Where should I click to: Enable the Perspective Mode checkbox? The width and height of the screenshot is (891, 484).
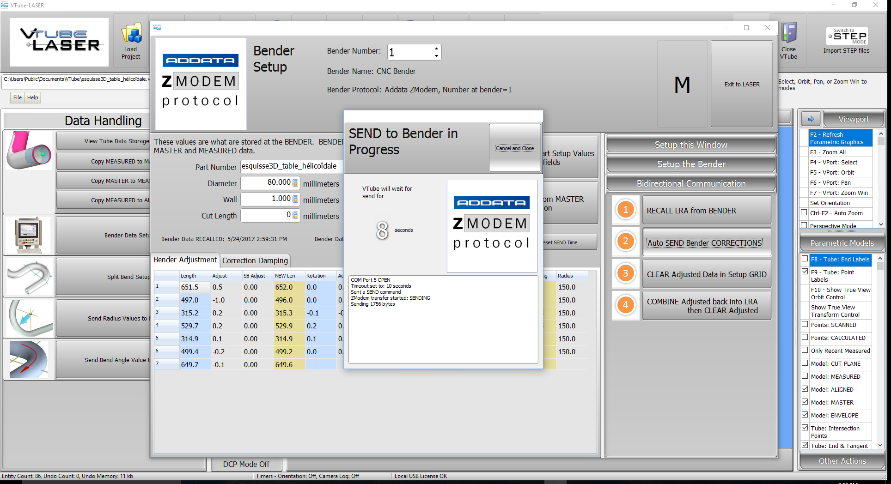[805, 225]
